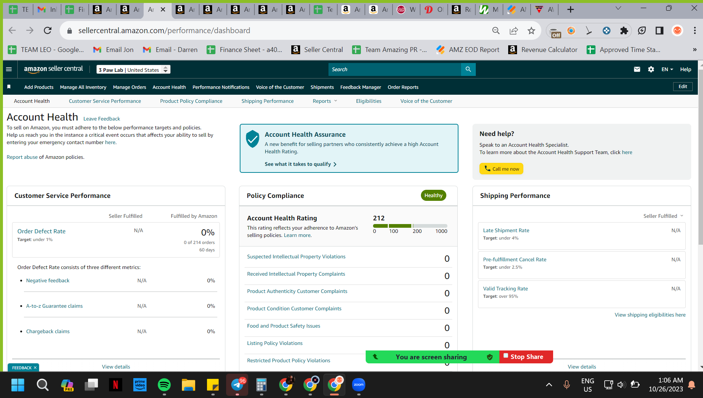
Task: Open the Help link in header
Action: (685, 69)
